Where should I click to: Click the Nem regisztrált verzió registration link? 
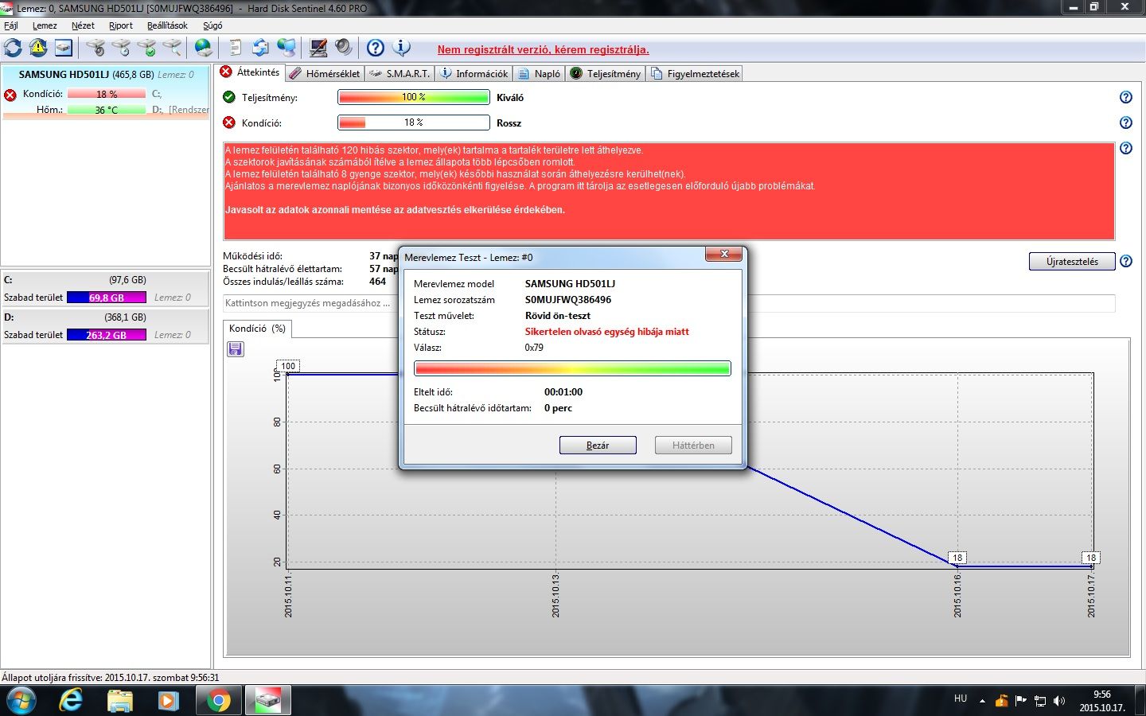pyautogui.click(x=543, y=49)
